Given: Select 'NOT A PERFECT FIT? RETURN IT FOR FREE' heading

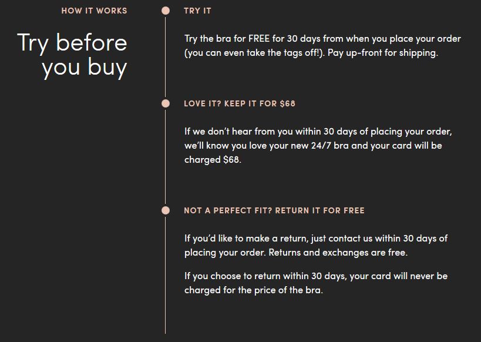Looking at the screenshot, I should [x=274, y=210].
